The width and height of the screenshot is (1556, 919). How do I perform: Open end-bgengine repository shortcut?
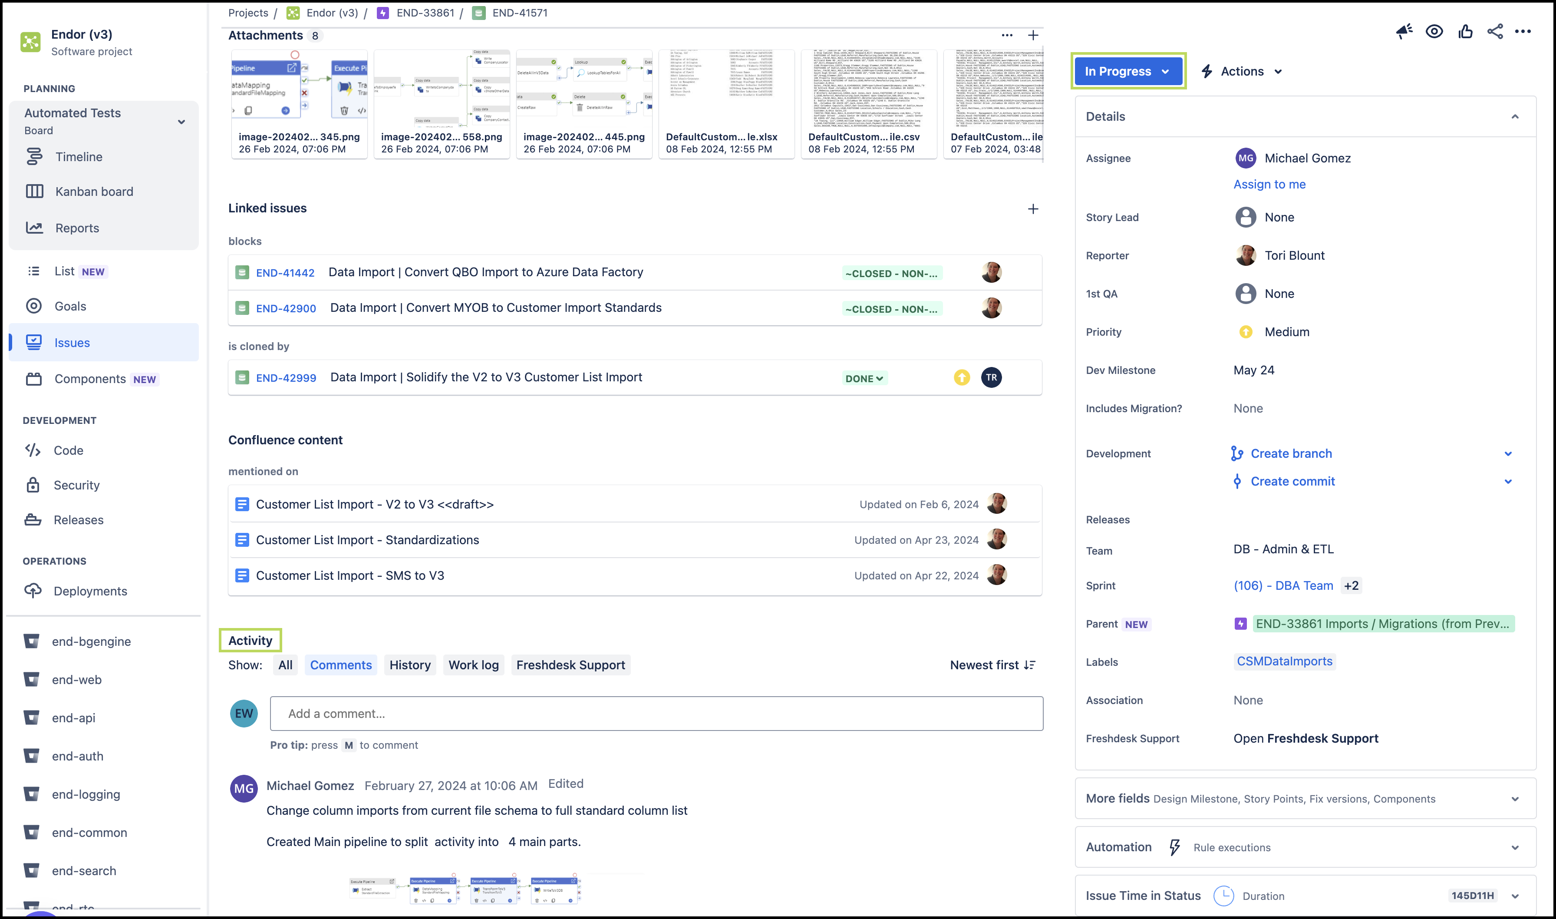[x=91, y=641]
